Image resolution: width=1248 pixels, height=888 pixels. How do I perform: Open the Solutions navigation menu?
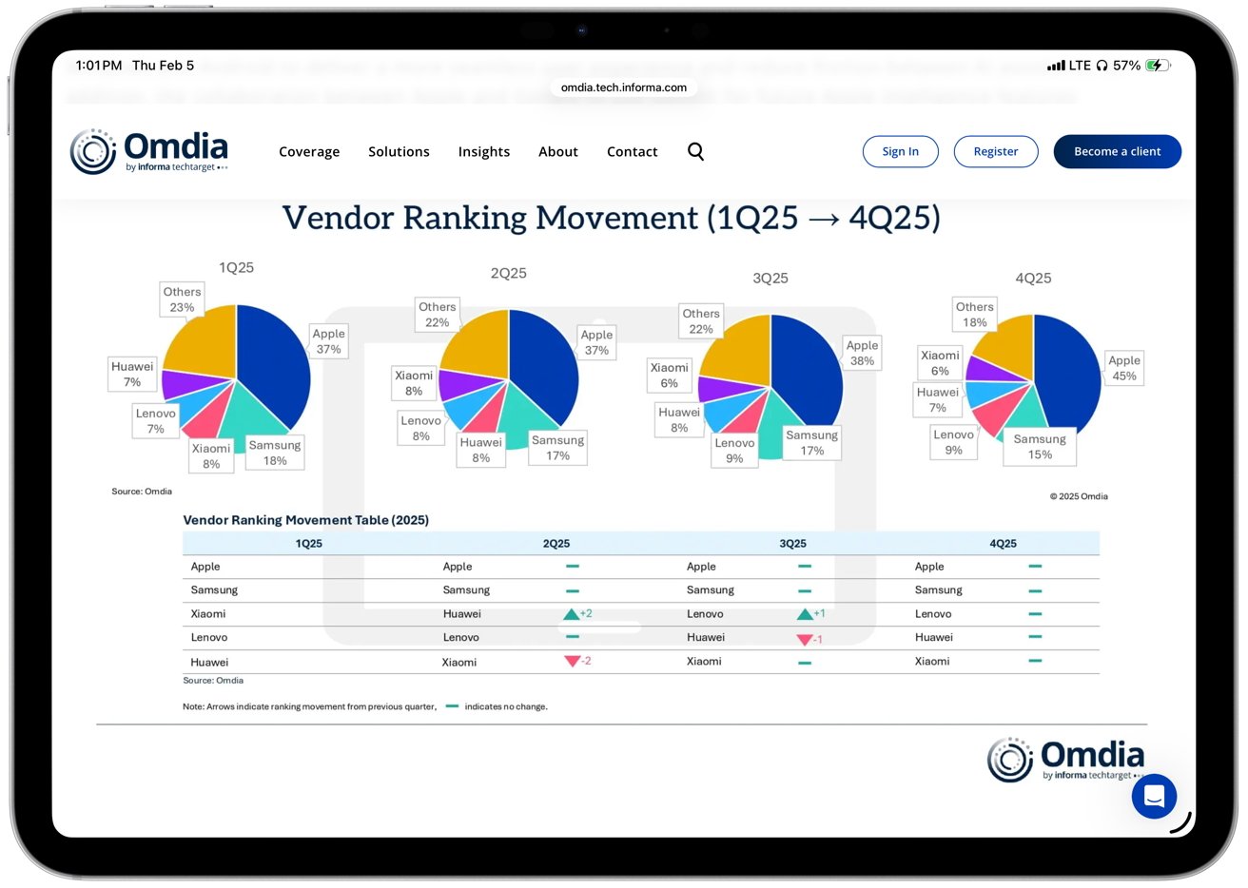pos(399,151)
